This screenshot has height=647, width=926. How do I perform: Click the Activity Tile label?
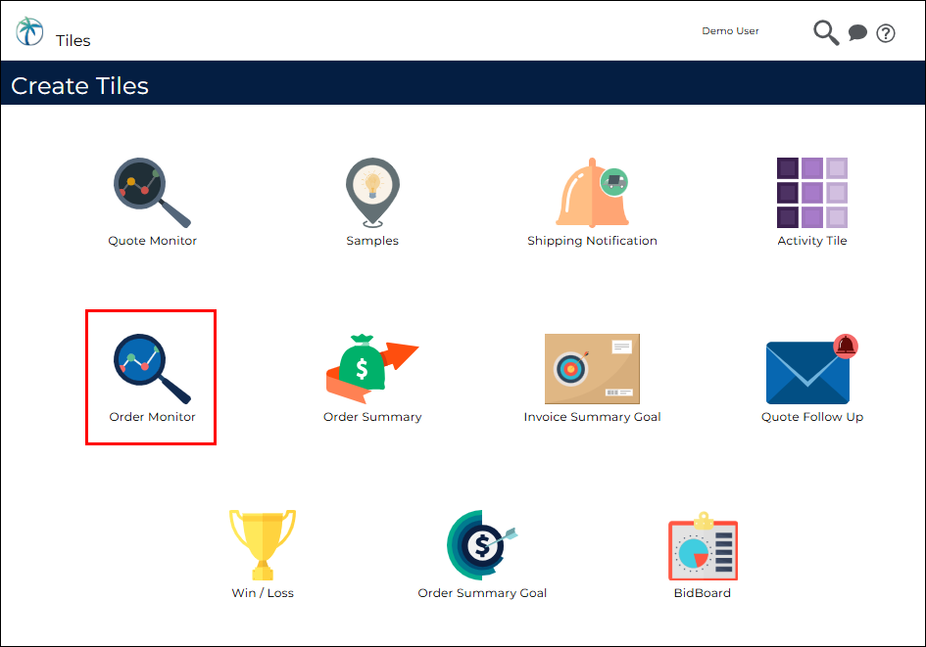tap(812, 241)
